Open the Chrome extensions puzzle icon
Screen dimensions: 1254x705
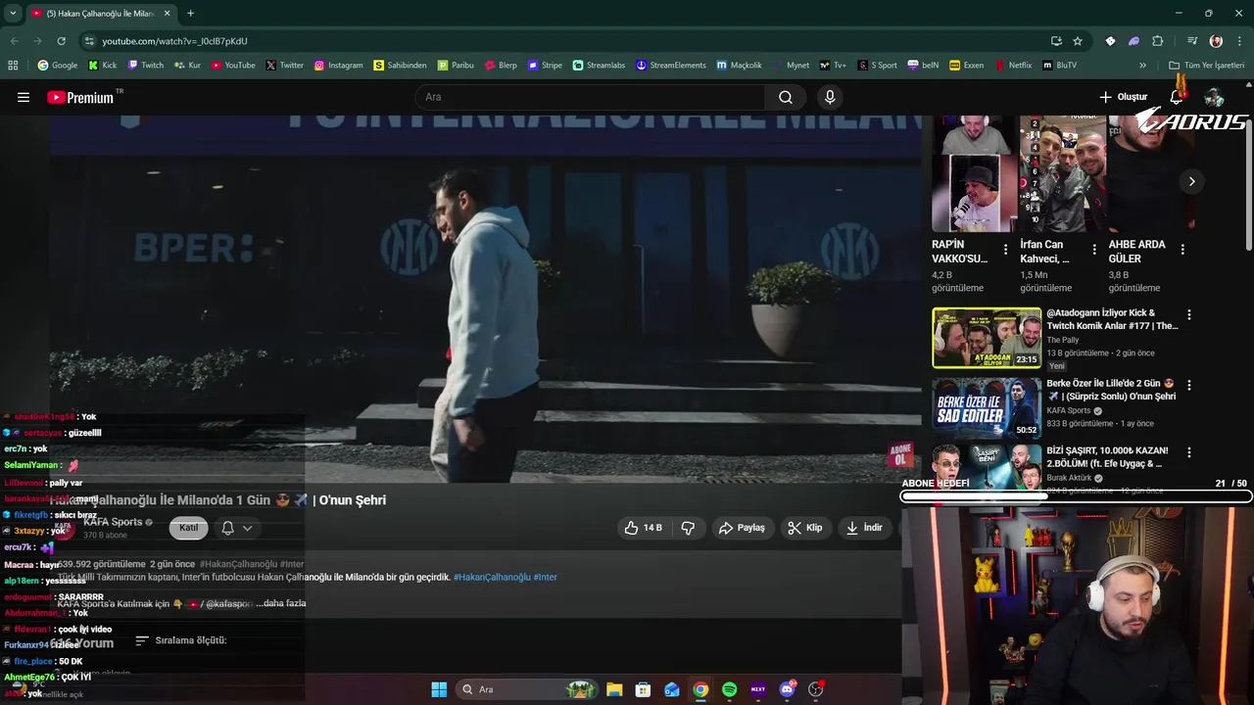coord(1157,41)
